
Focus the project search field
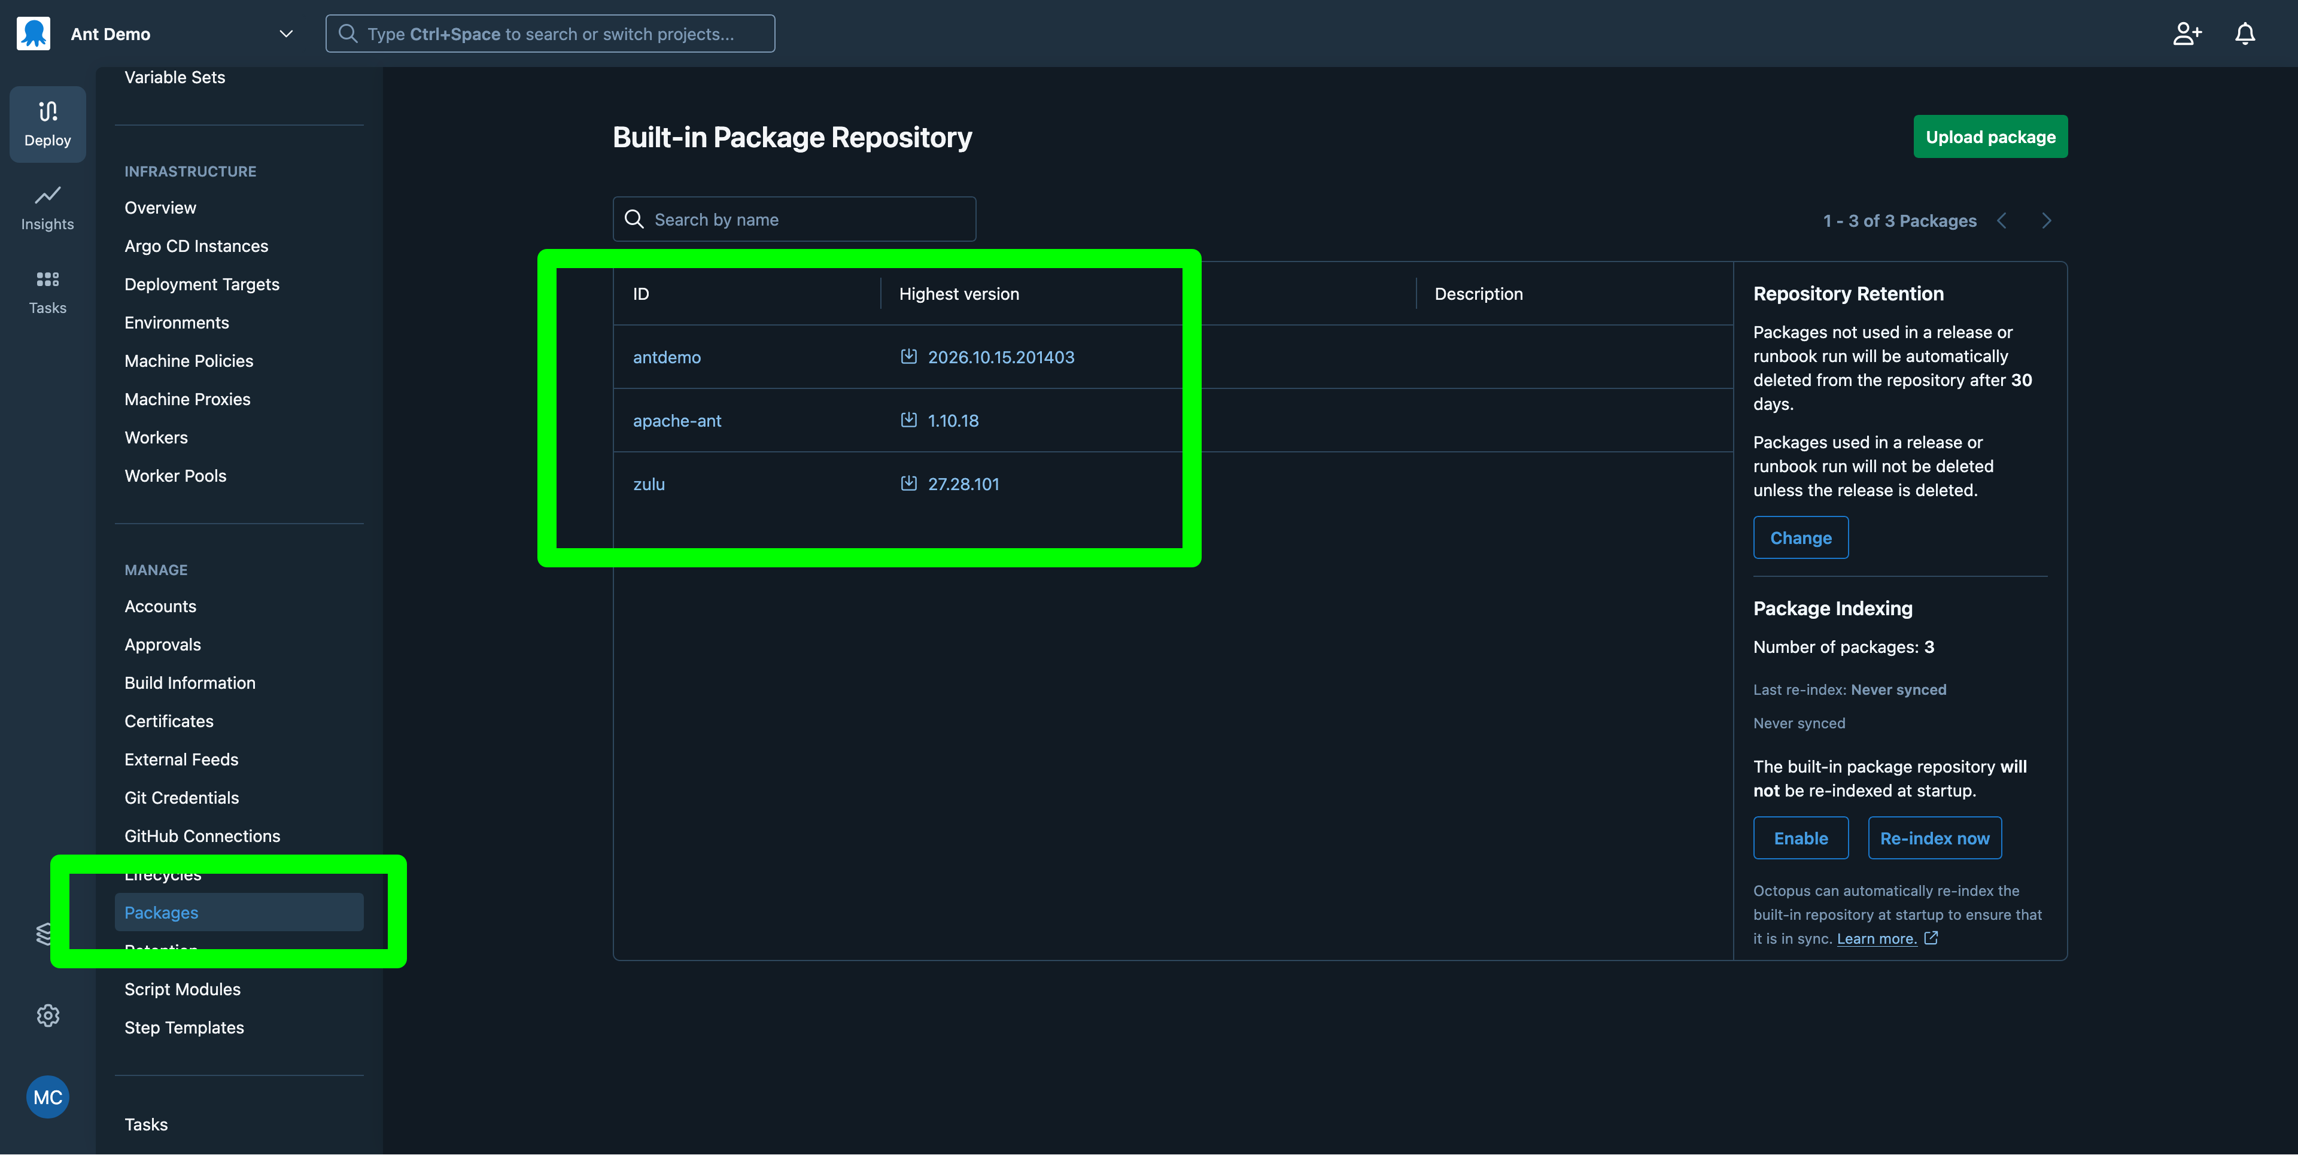(x=549, y=34)
